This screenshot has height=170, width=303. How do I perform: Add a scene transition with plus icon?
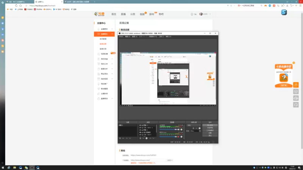pyautogui.click(x=194, y=128)
